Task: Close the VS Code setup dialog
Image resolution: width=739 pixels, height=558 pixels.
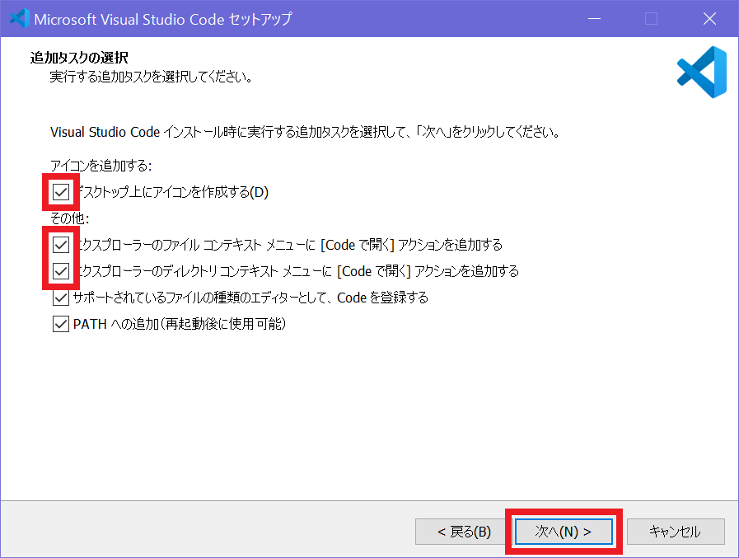Action: [x=709, y=18]
